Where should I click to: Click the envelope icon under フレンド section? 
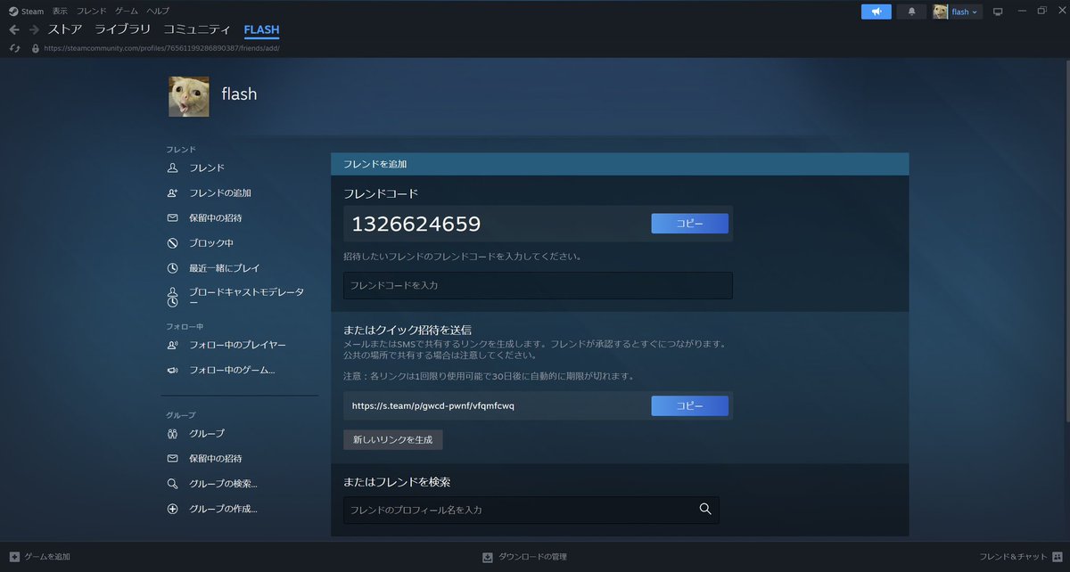tap(172, 217)
